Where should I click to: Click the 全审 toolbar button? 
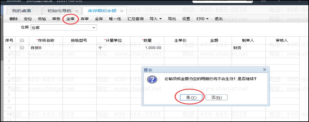pyautogui.click(x=70, y=19)
